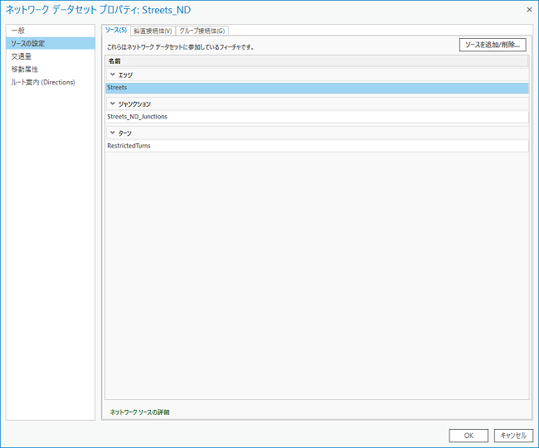The height and width of the screenshot is (448, 539).
Task: Select ルート案内 (Directions) in sidebar
Action: tap(43, 82)
